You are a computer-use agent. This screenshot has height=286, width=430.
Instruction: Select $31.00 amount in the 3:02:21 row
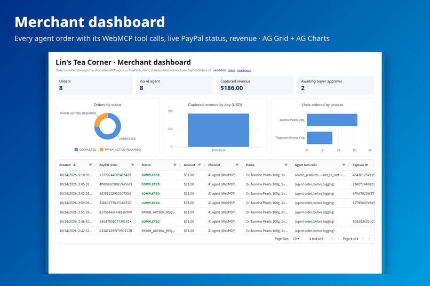coord(189,193)
